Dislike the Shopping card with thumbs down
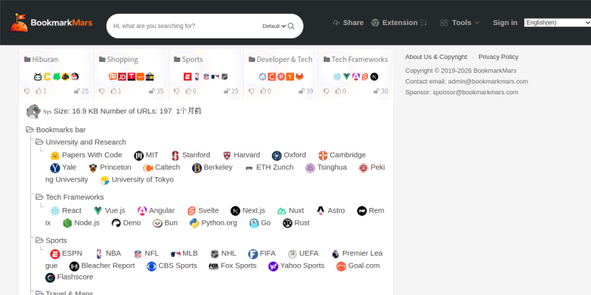The image size is (591, 295). tap(102, 91)
